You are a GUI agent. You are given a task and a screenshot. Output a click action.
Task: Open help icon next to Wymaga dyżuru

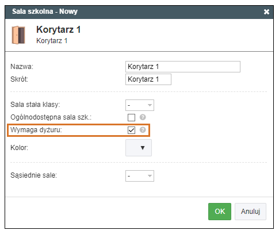(x=143, y=130)
